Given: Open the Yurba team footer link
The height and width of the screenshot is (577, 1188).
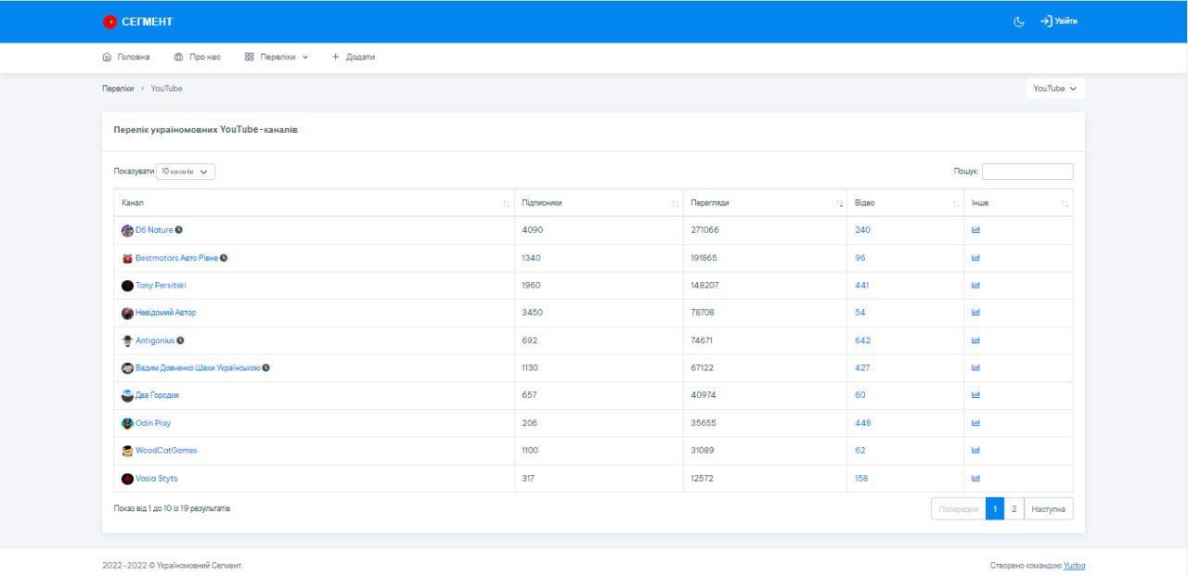Looking at the screenshot, I should (1075, 565).
